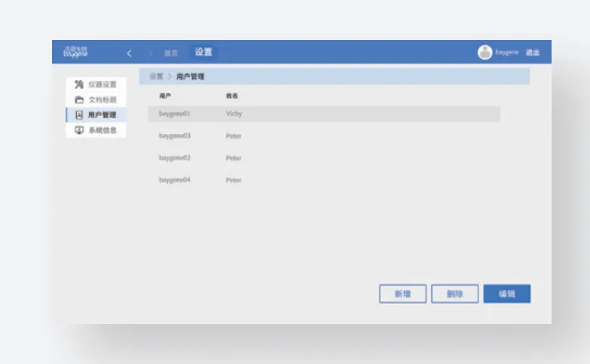Click 退出 to log out

[x=533, y=53]
